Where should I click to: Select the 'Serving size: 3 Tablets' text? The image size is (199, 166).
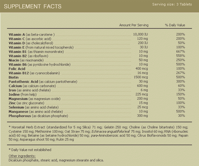pyautogui.click(x=172, y=4)
